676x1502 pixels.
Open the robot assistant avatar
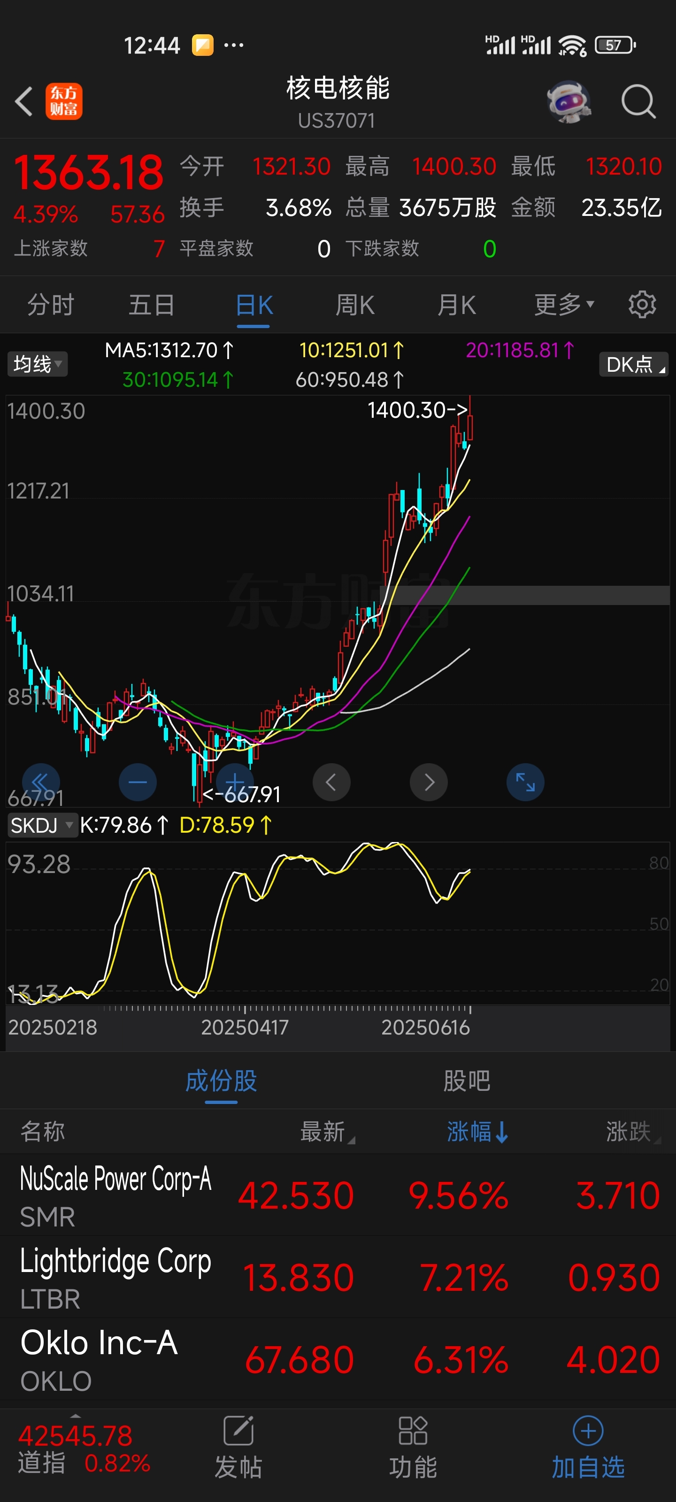pyautogui.click(x=568, y=101)
